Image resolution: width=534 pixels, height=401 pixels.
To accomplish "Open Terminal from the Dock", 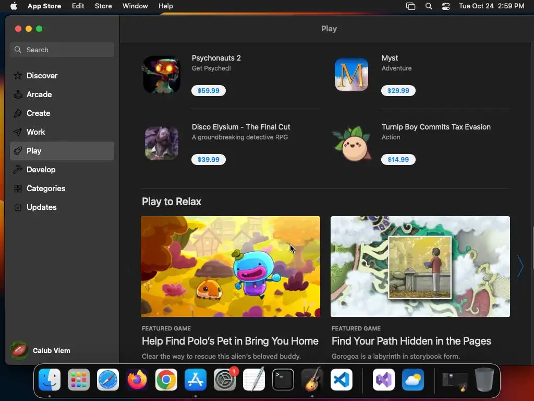I will pos(283,380).
